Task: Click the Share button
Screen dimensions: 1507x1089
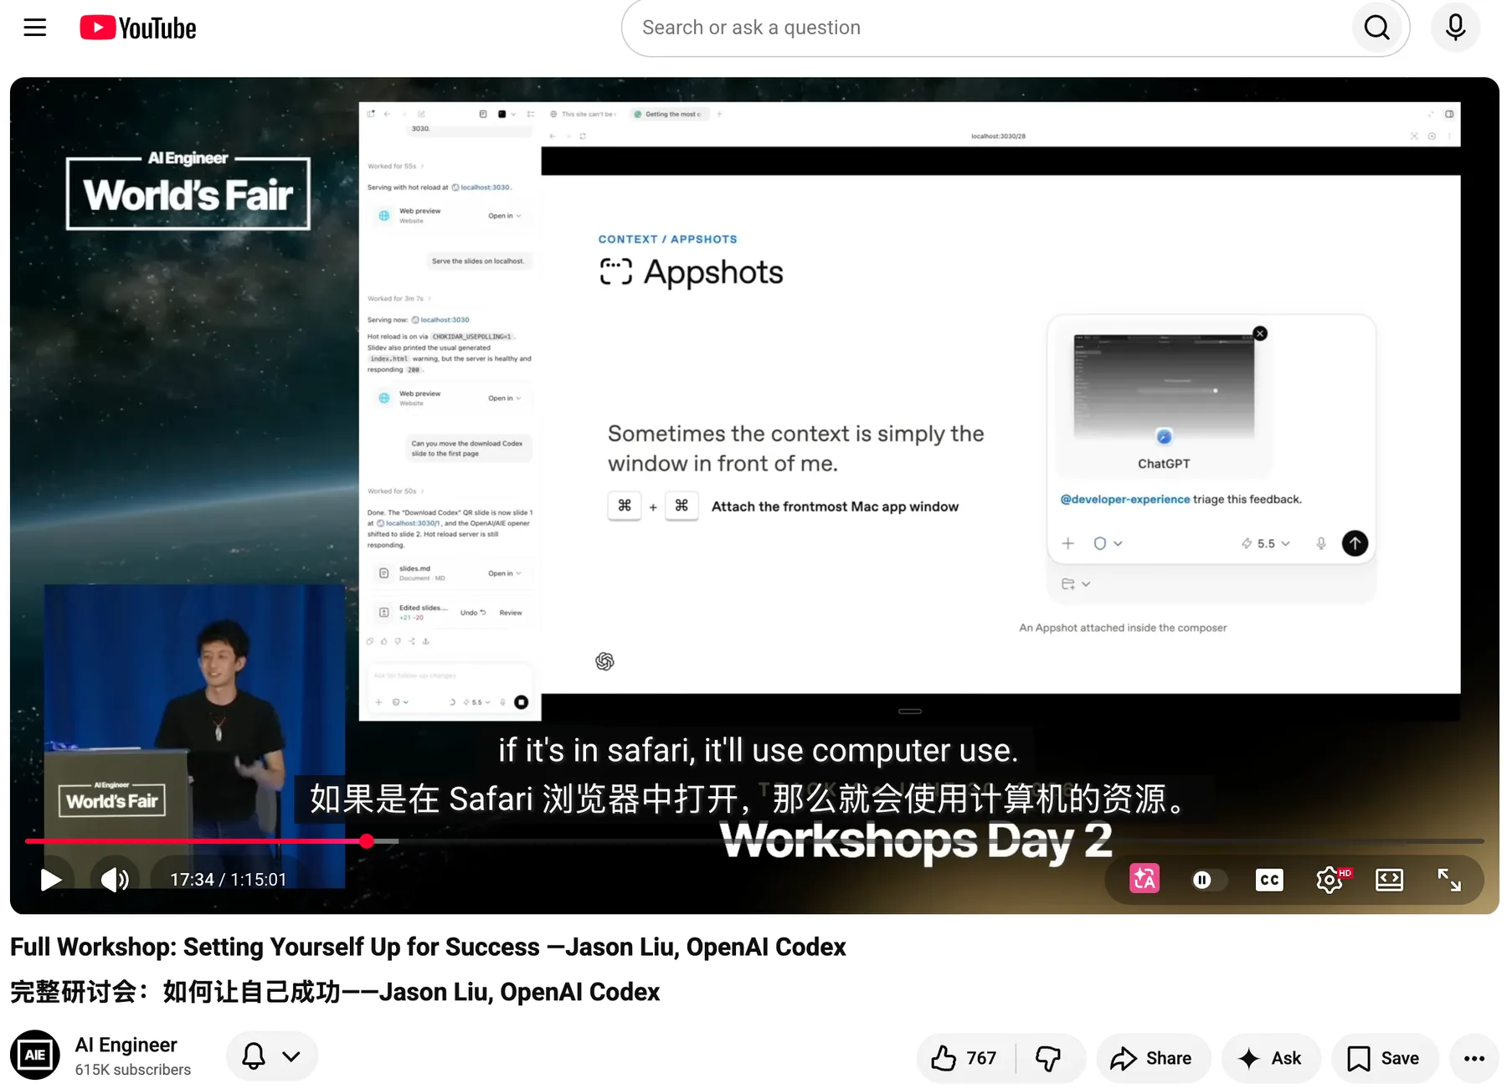Action: 1153,1058
